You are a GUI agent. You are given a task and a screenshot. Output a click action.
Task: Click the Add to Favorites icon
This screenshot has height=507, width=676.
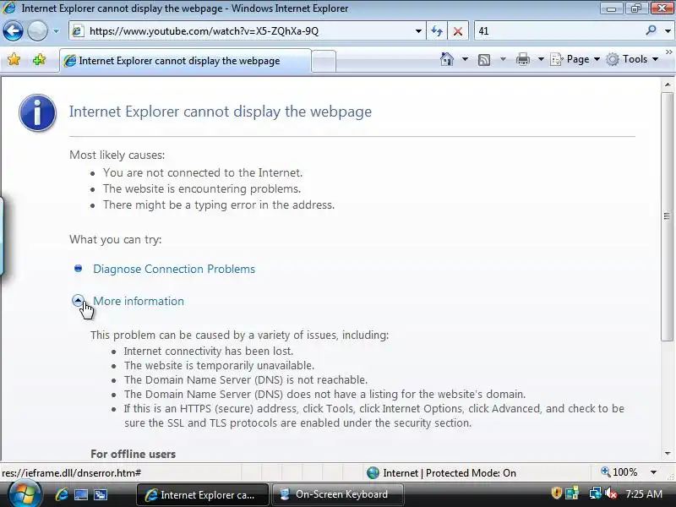tap(39, 59)
